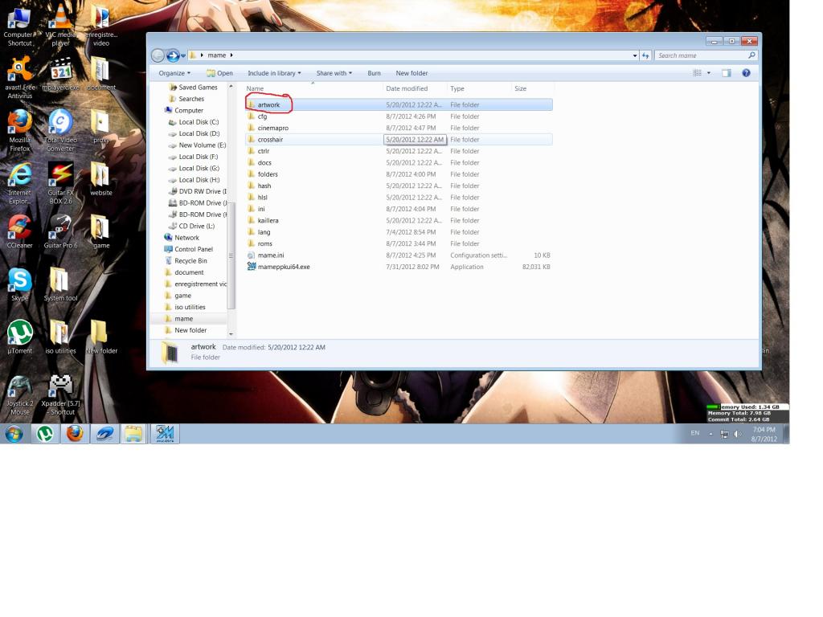Screen dimensions: 823x617
Task: Sort by Size column header
Action: tap(532, 88)
